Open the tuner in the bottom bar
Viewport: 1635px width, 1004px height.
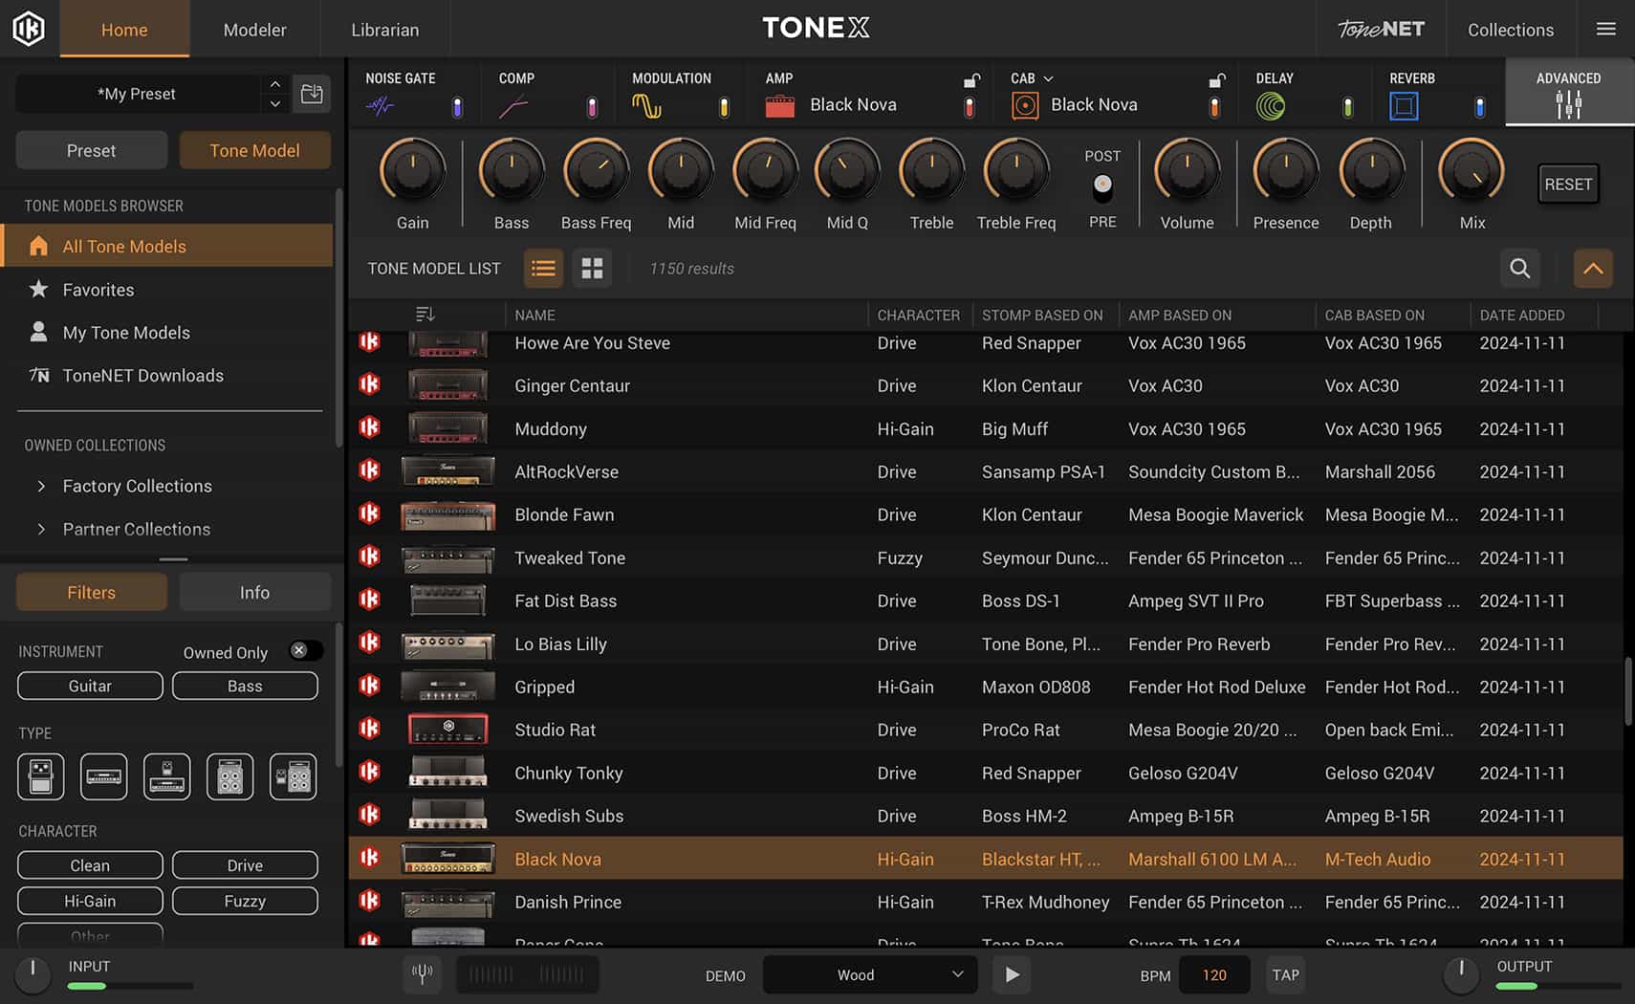422,974
